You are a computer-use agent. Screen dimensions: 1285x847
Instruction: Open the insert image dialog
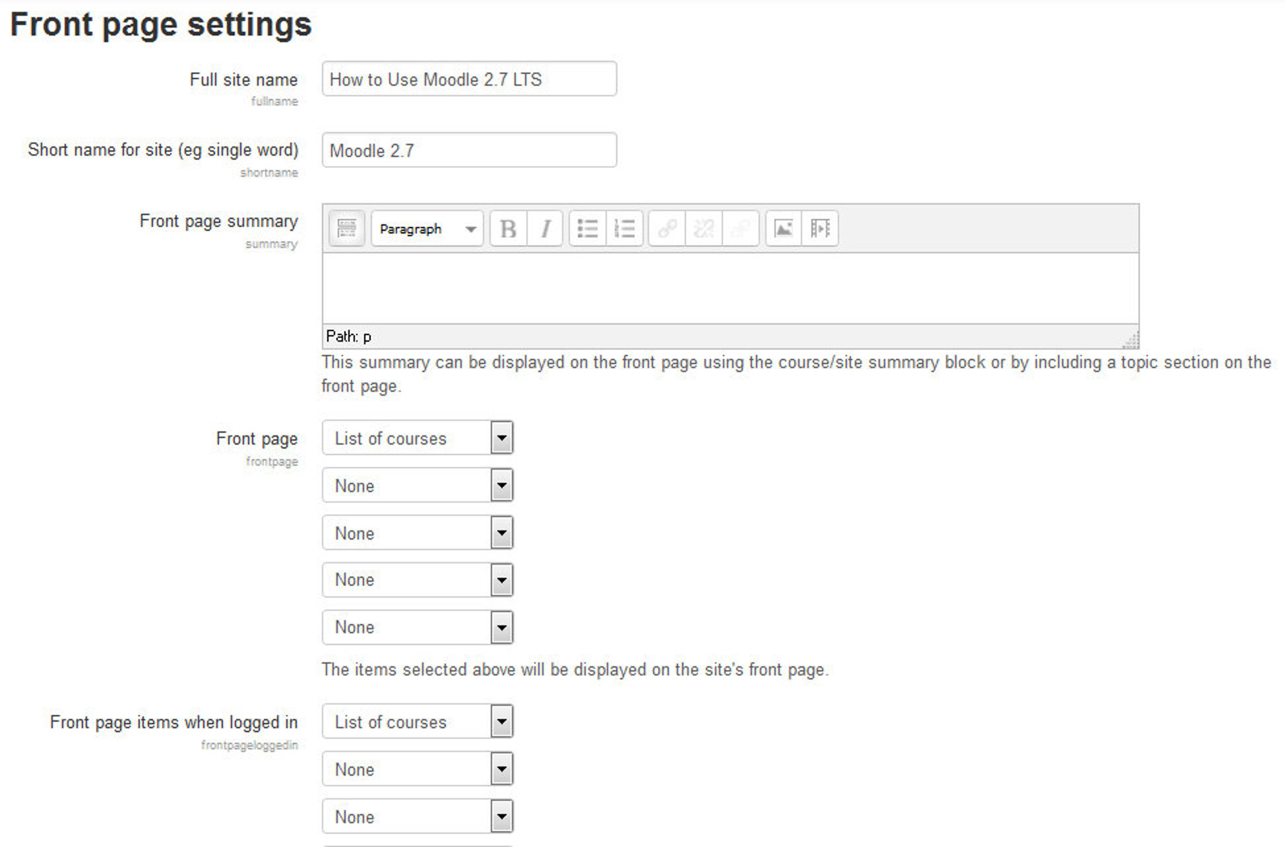pyautogui.click(x=783, y=229)
